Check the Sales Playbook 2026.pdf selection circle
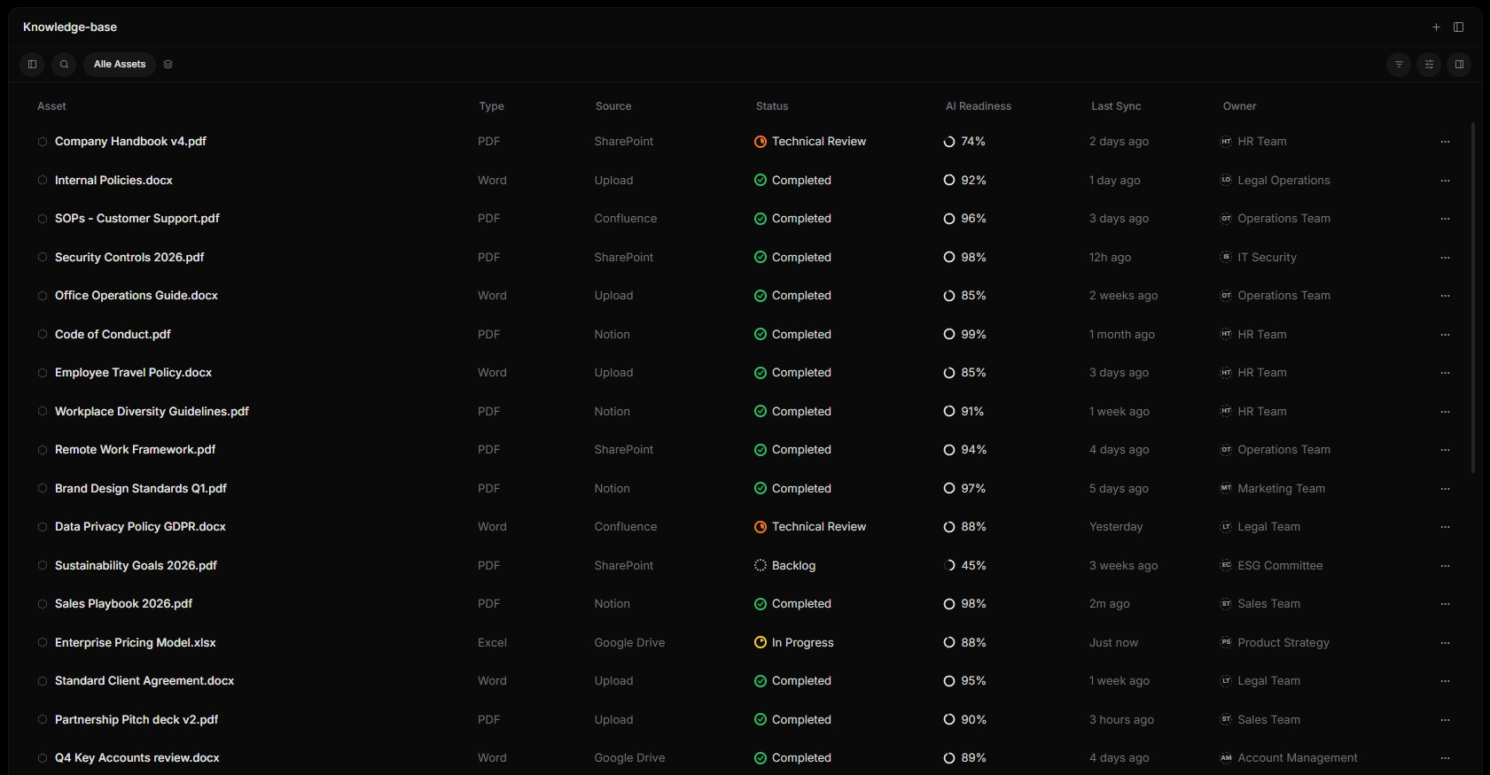This screenshot has width=1490, height=775. [42, 604]
